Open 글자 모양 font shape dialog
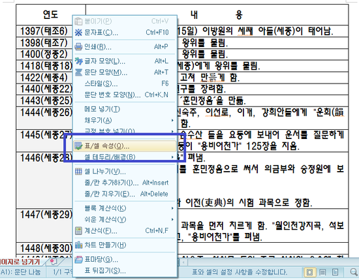 pos(125,61)
